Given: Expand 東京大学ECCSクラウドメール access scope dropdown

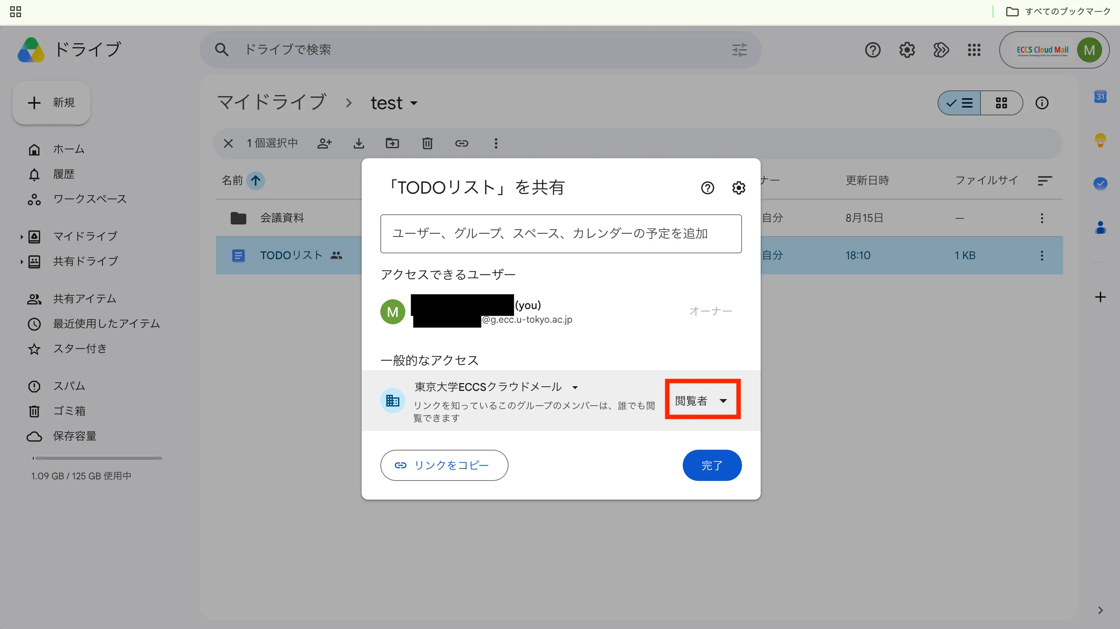Looking at the screenshot, I should pos(575,387).
